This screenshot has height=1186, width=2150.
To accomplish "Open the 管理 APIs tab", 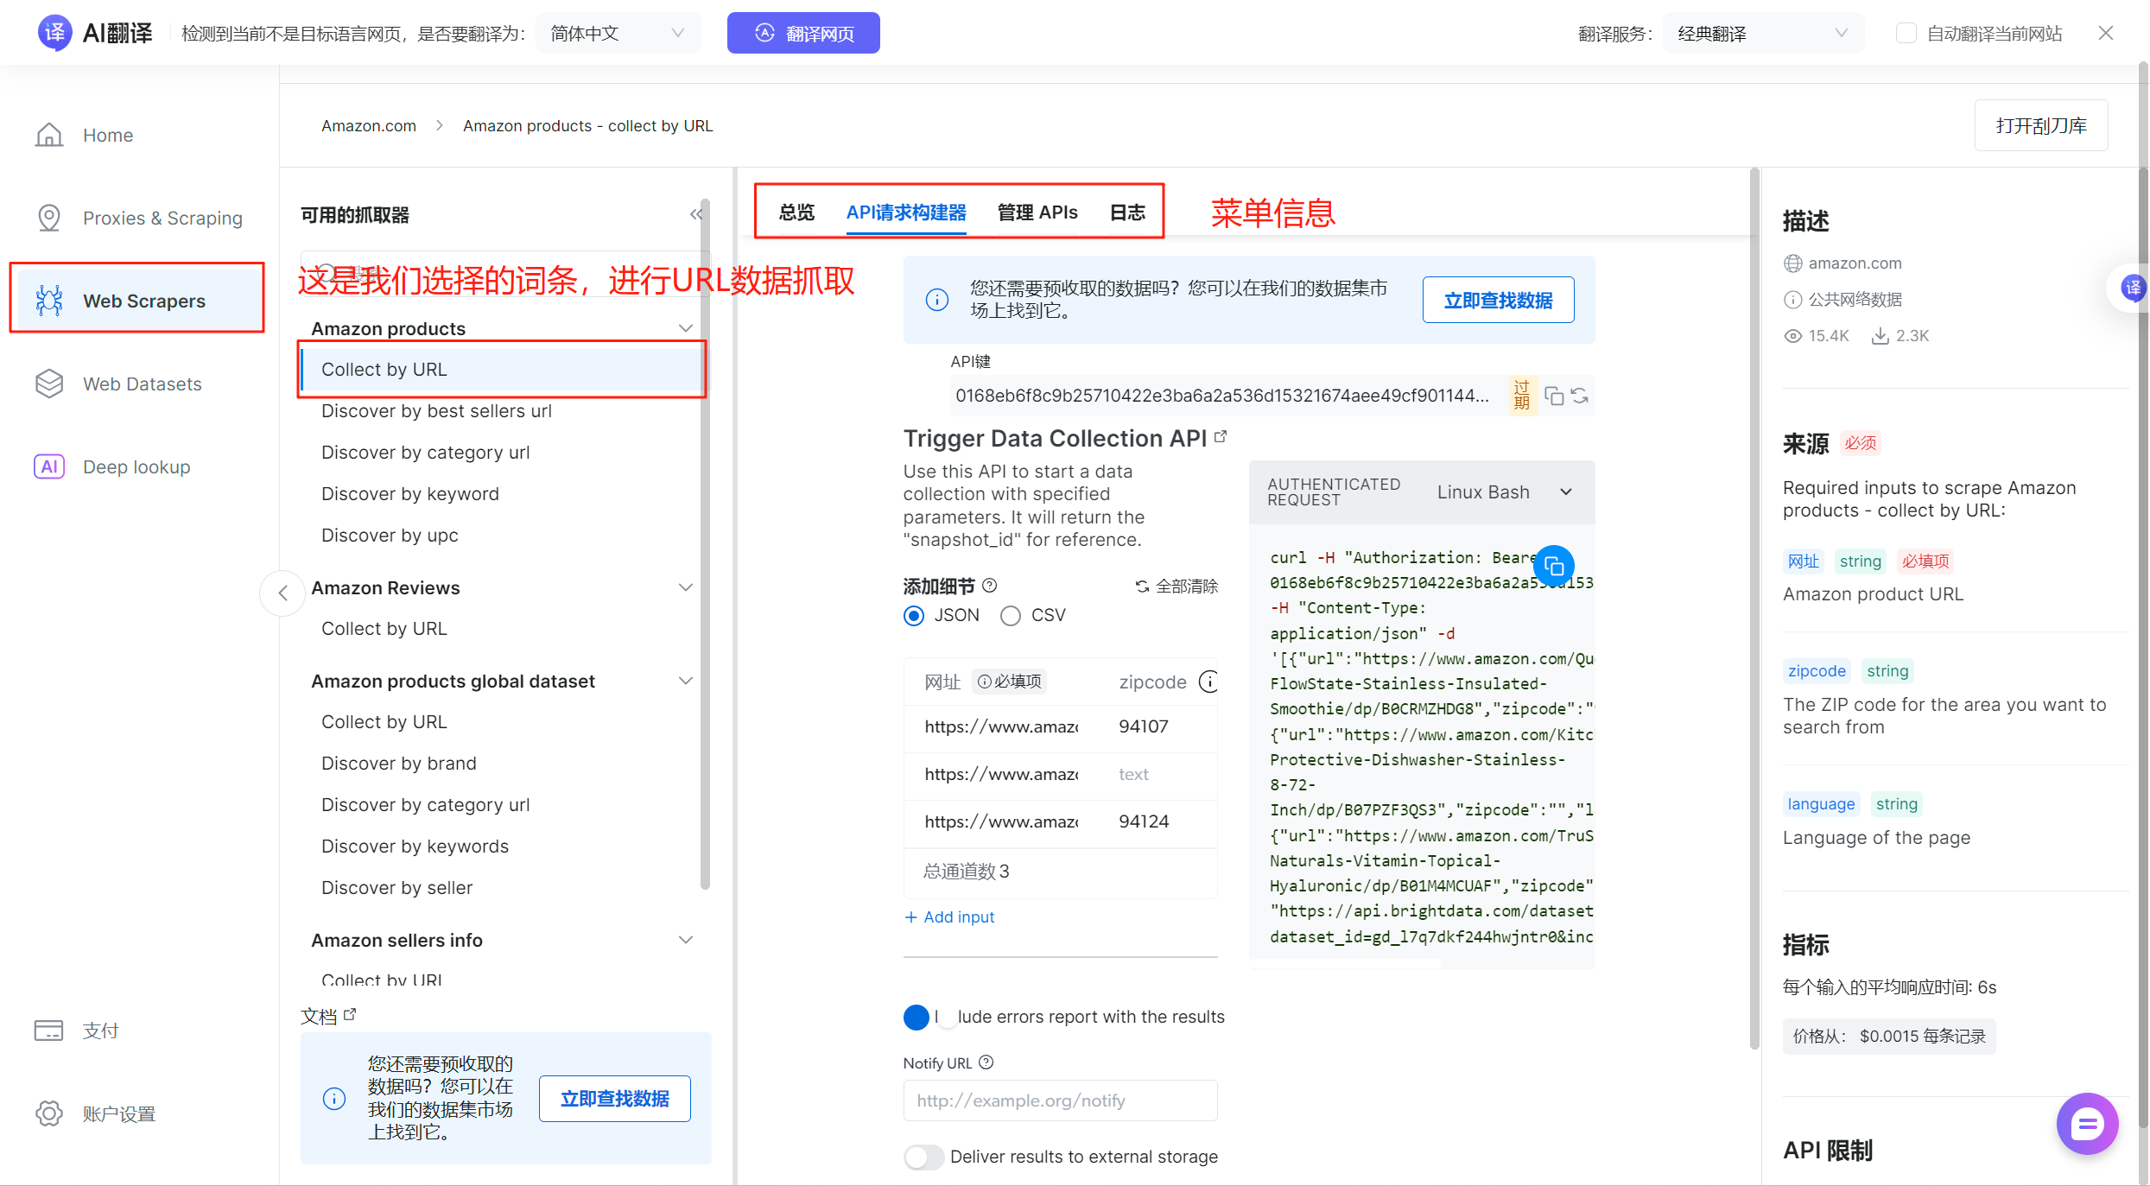I will 1037,212.
